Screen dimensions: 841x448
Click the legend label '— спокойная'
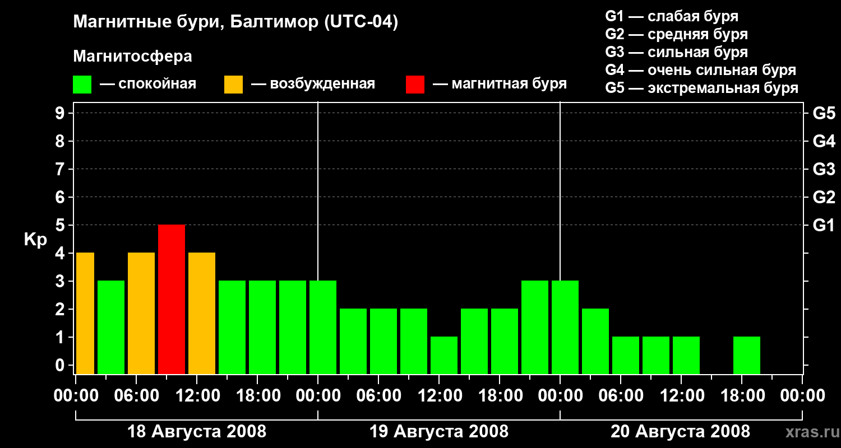148,84
